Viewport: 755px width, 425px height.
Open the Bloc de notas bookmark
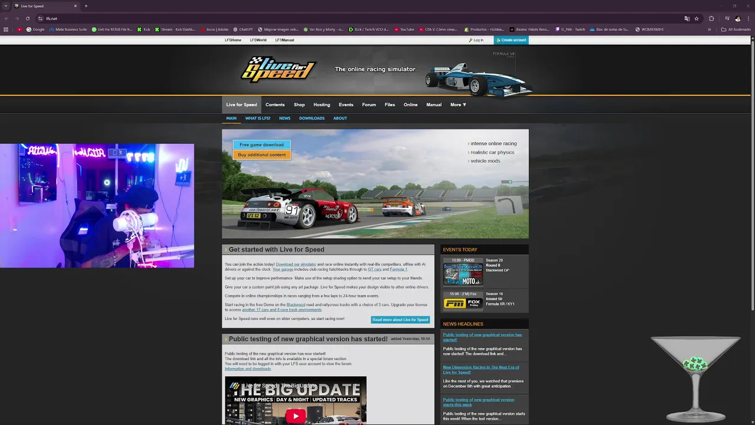(x=609, y=29)
